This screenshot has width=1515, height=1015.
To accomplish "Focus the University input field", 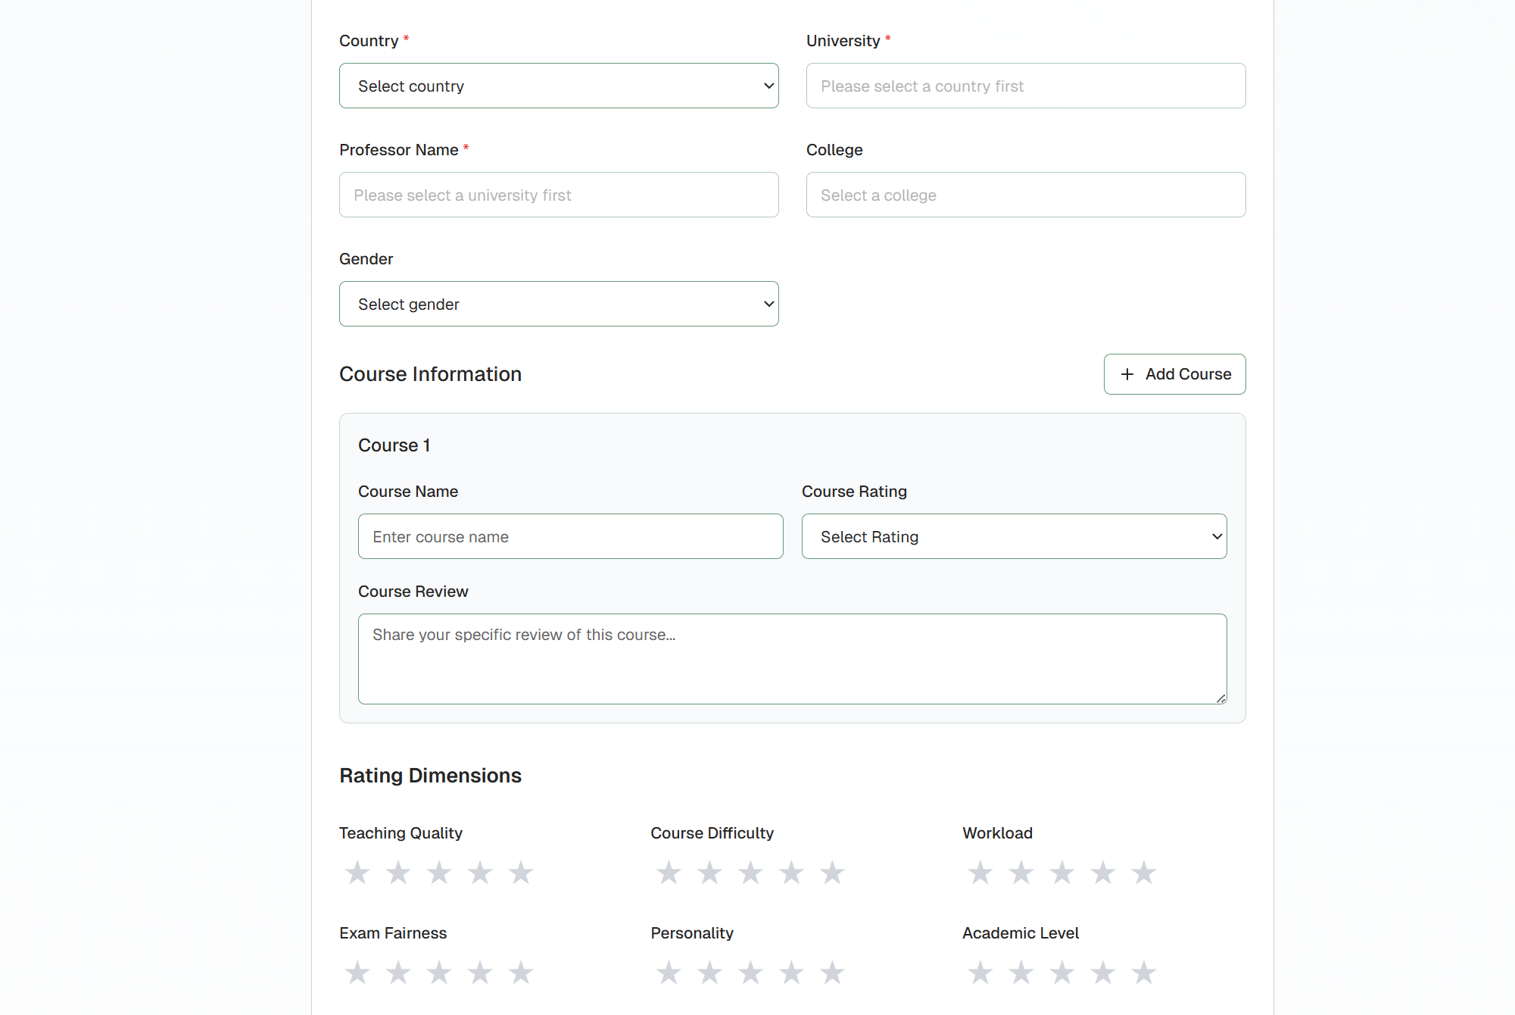I will (1026, 86).
